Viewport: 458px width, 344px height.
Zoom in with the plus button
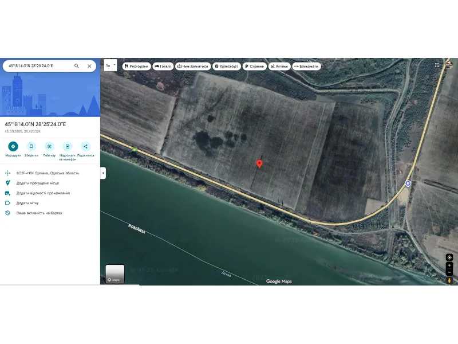(x=449, y=266)
